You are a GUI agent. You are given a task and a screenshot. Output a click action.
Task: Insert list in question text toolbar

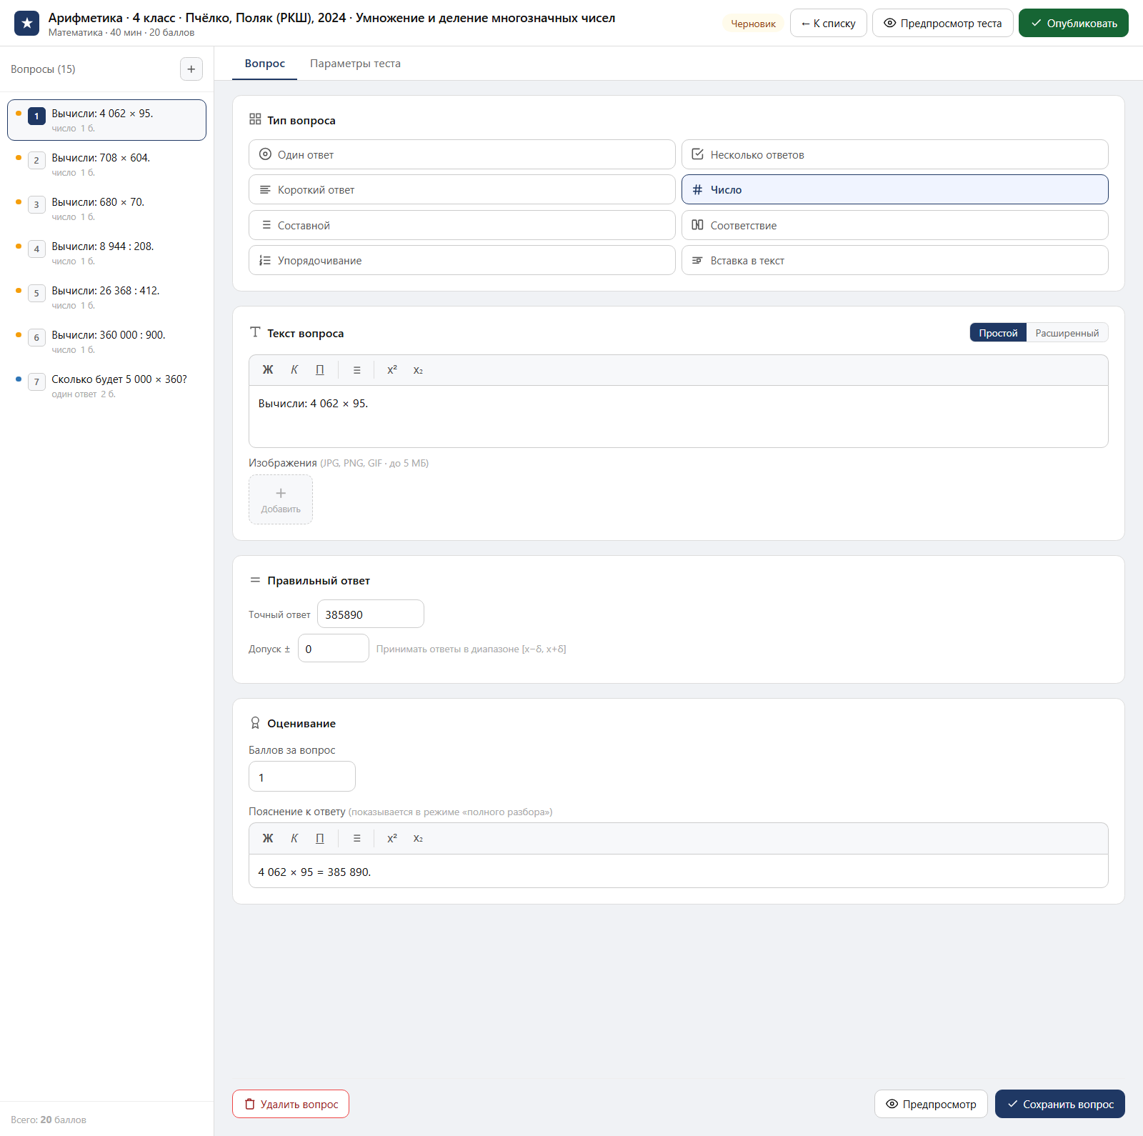pos(357,370)
